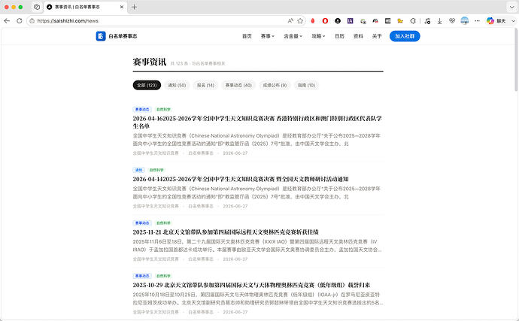
Task: Open the red Opera-style O extension
Action: pos(325,21)
